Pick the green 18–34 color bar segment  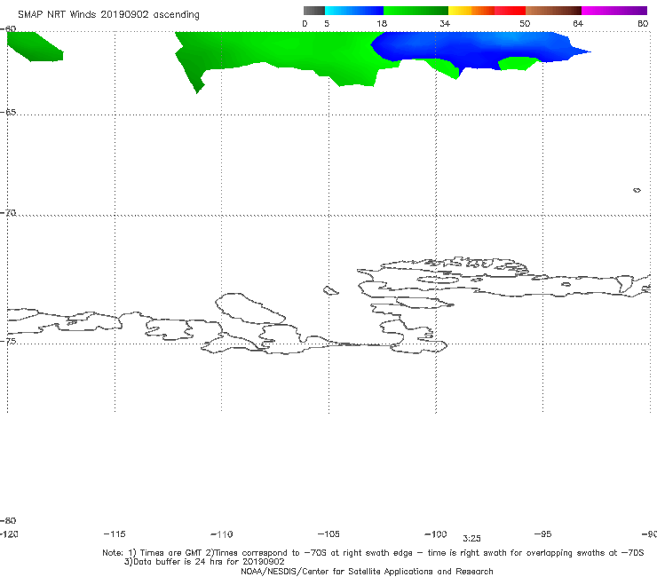(x=416, y=11)
